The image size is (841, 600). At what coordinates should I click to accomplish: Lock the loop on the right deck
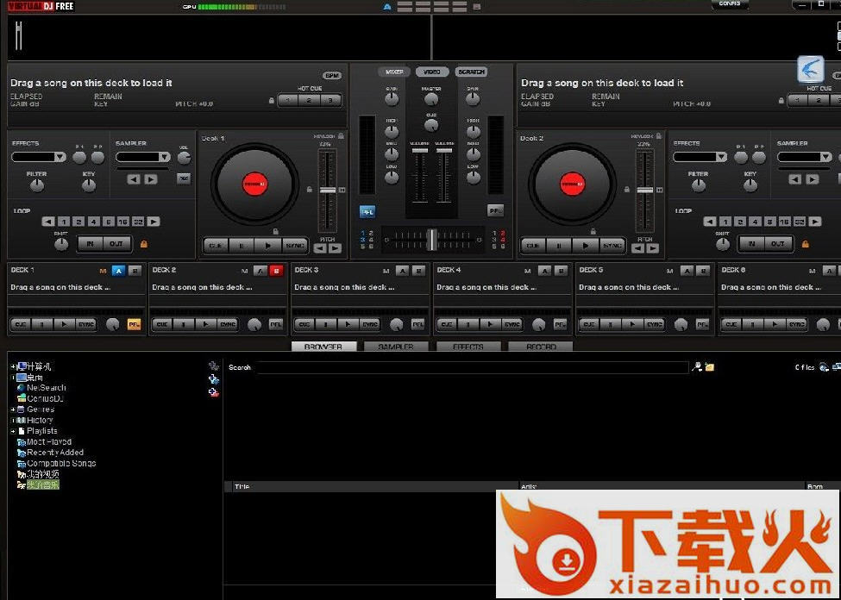pyautogui.click(x=805, y=244)
